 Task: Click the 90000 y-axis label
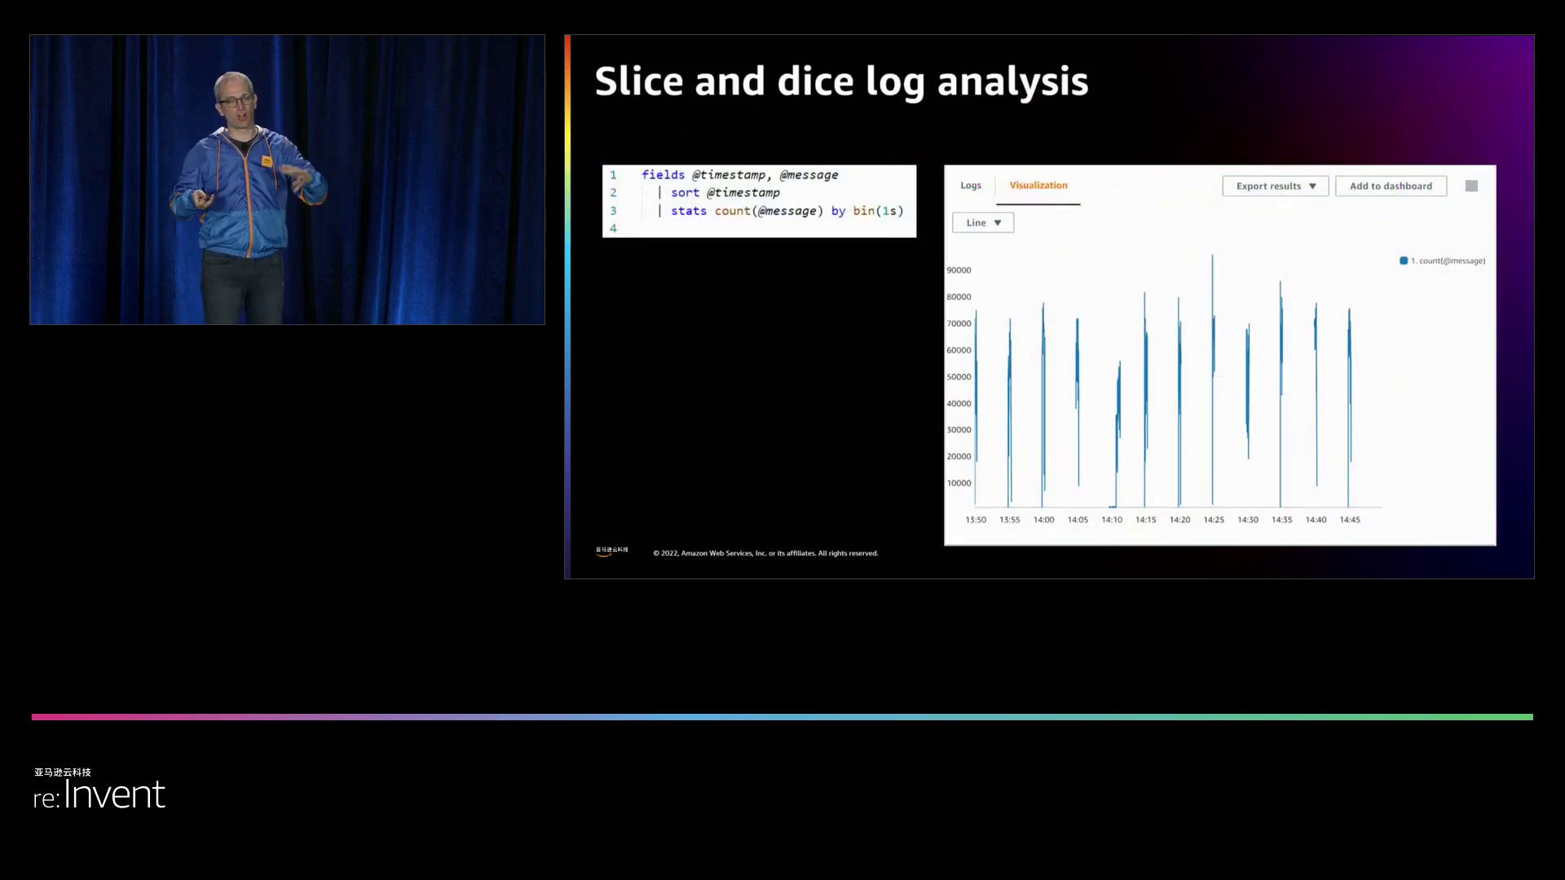tap(959, 271)
